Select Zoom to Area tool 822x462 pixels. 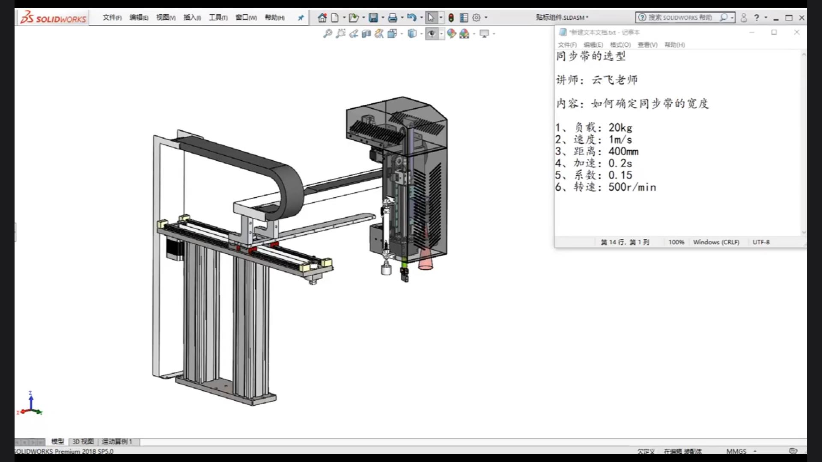click(340, 33)
